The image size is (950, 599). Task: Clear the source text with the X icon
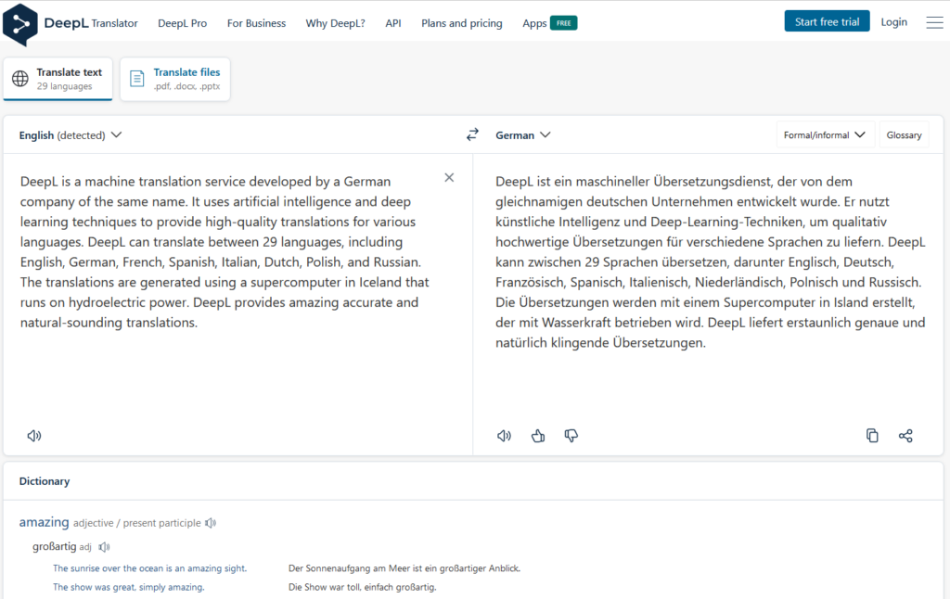(449, 177)
